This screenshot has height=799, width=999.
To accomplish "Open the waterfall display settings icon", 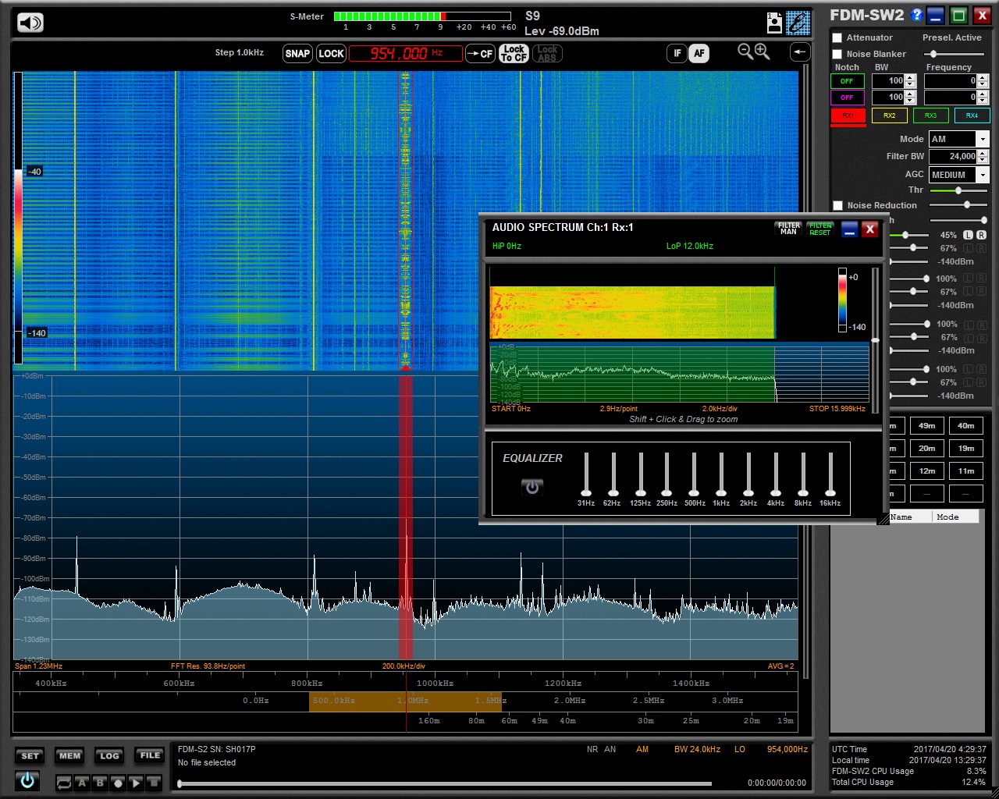I will click(798, 23).
